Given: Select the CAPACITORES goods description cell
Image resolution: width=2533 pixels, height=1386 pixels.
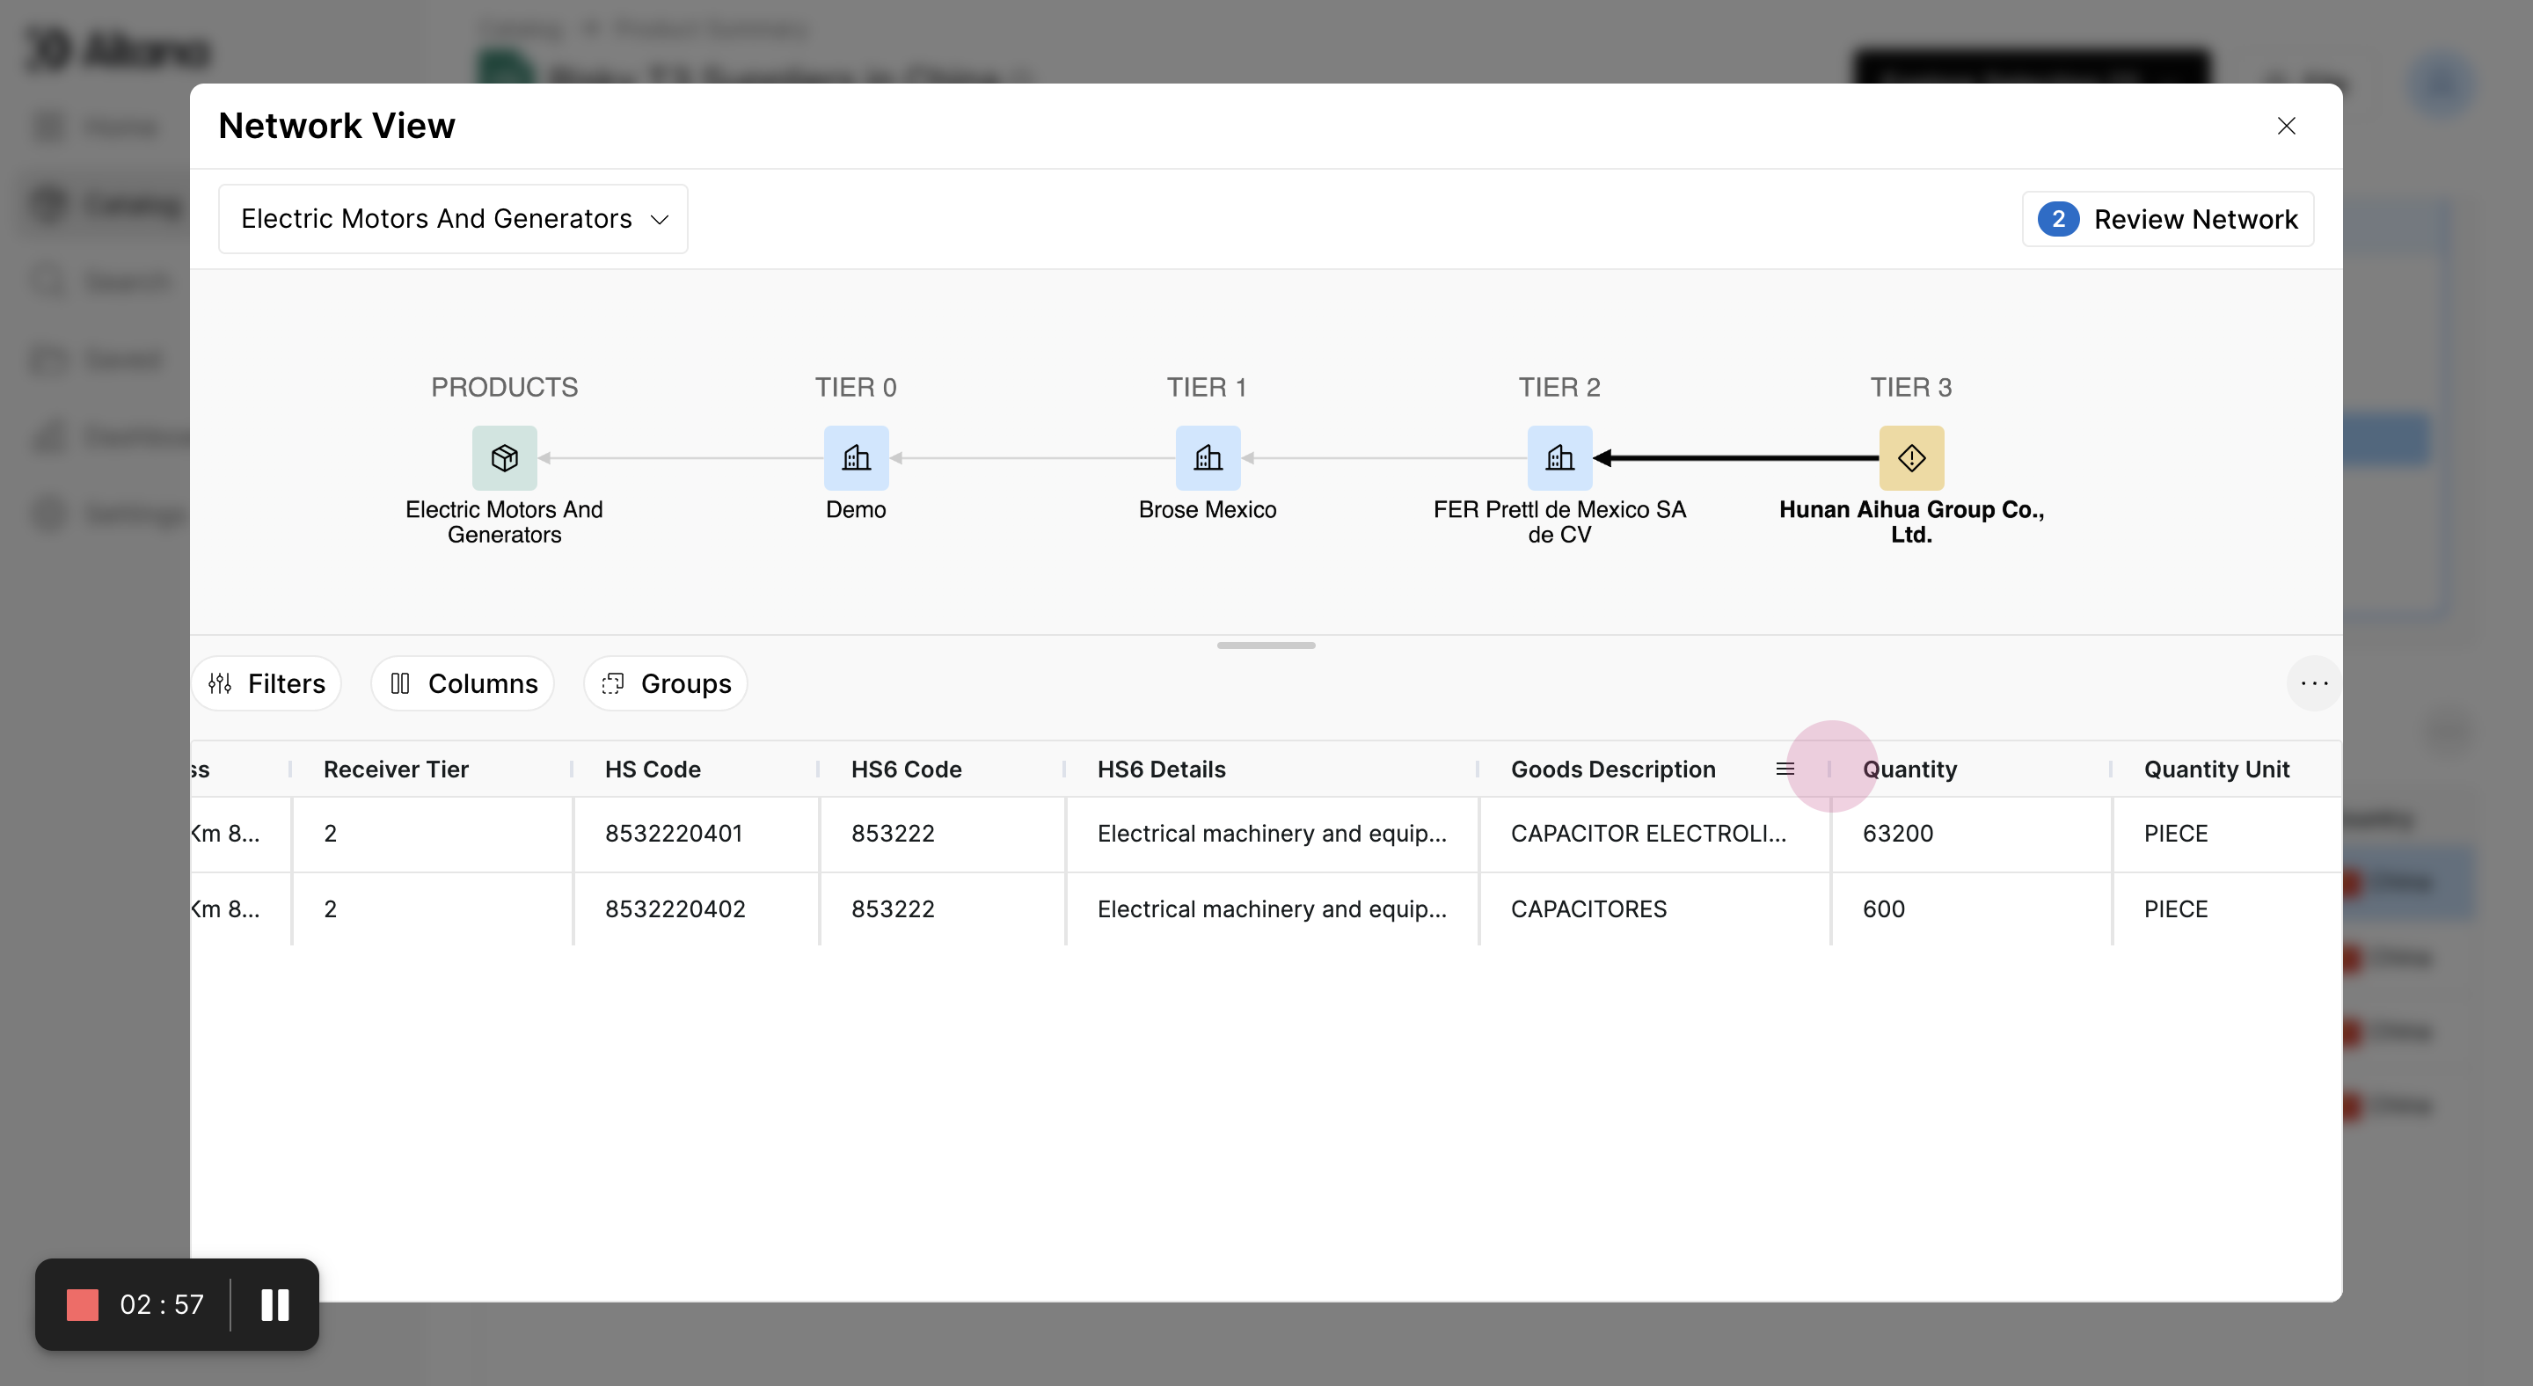Looking at the screenshot, I should tap(1588, 908).
